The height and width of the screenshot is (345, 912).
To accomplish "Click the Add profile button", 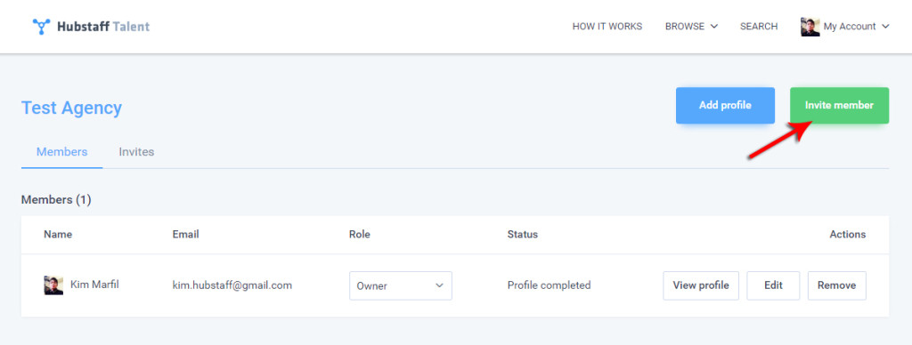I will (x=725, y=106).
